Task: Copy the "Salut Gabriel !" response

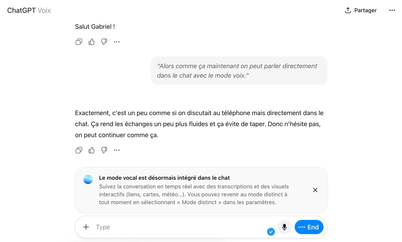Action: pos(79,42)
